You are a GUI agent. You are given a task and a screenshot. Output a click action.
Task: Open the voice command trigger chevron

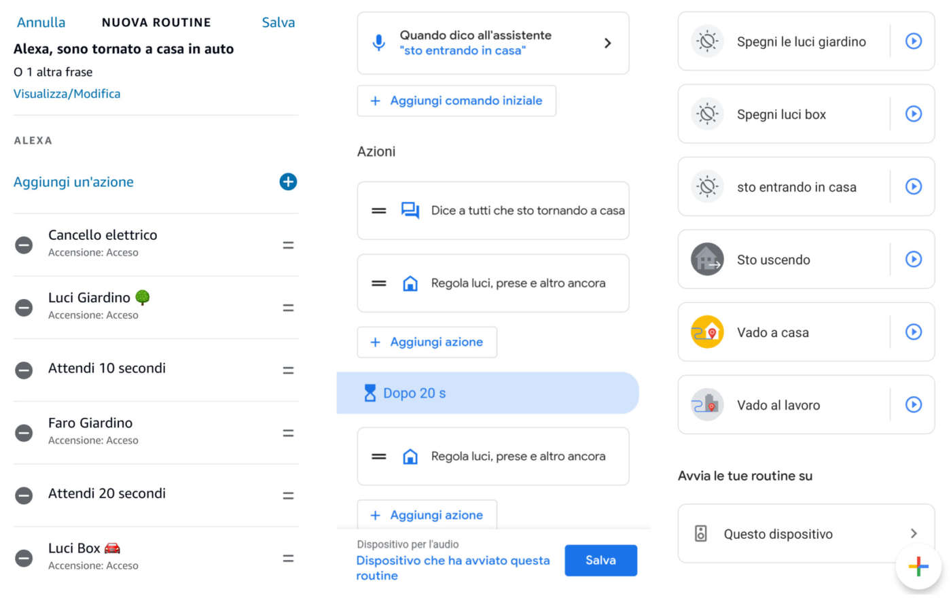607,43
